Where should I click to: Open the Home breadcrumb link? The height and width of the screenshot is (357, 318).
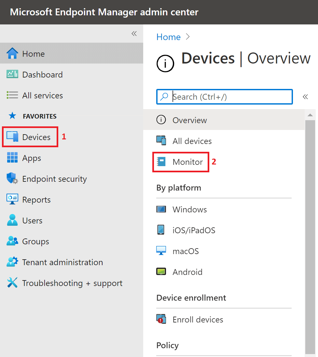pyautogui.click(x=168, y=37)
